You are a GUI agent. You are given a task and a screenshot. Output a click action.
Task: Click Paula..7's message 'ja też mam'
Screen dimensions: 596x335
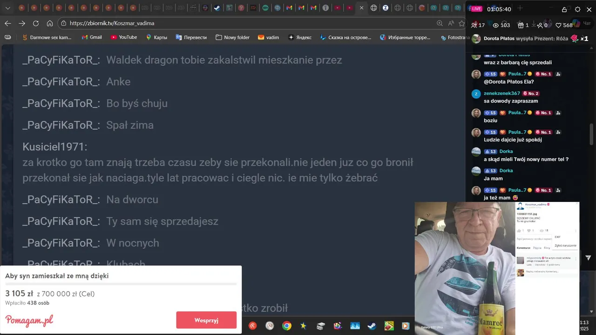pos(501,198)
